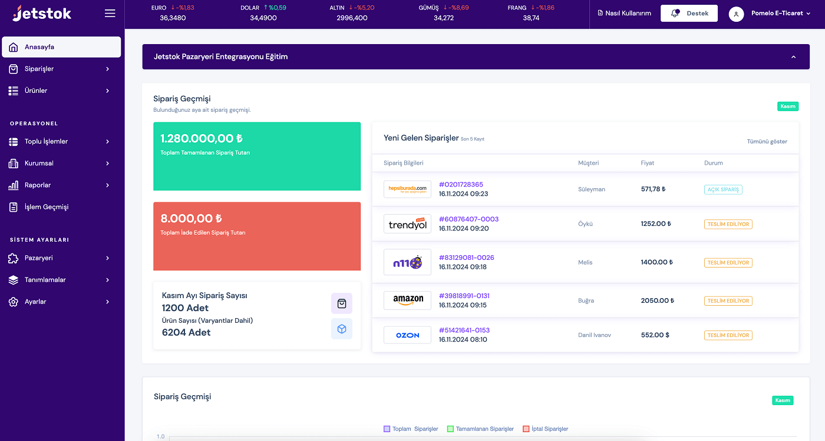Click the Toplu İşlemler icon
The width and height of the screenshot is (825, 441).
click(x=14, y=142)
